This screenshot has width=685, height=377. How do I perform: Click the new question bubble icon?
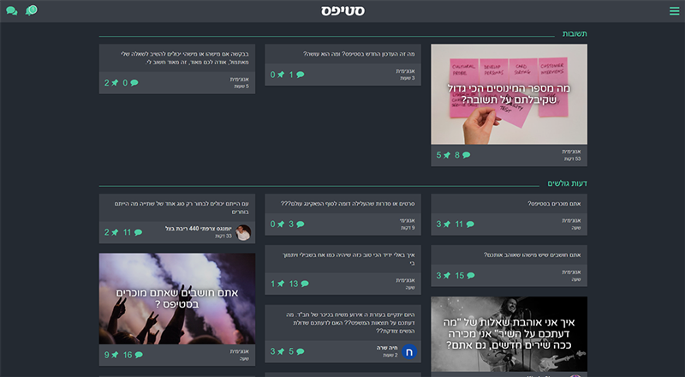[x=32, y=10]
